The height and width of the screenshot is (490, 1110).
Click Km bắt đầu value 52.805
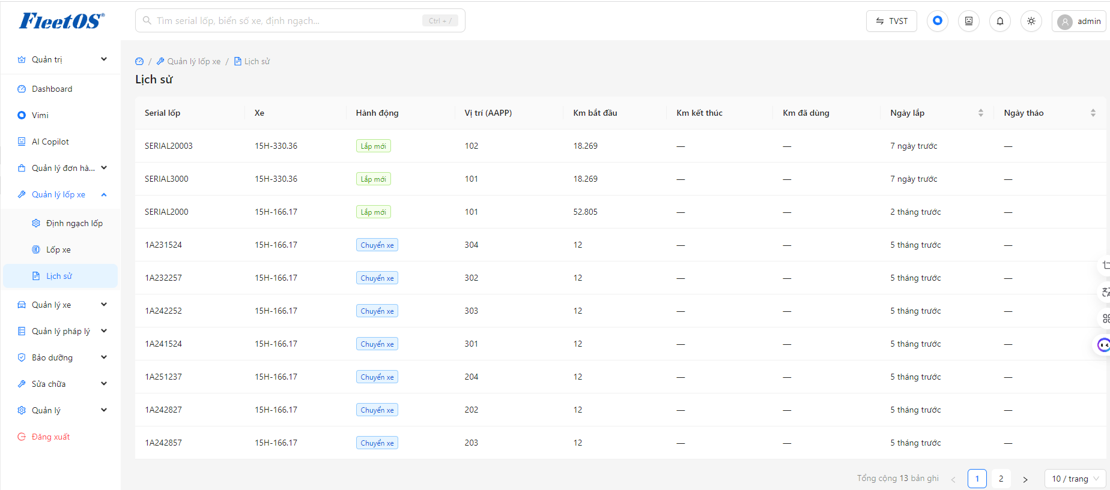[x=585, y=212]
